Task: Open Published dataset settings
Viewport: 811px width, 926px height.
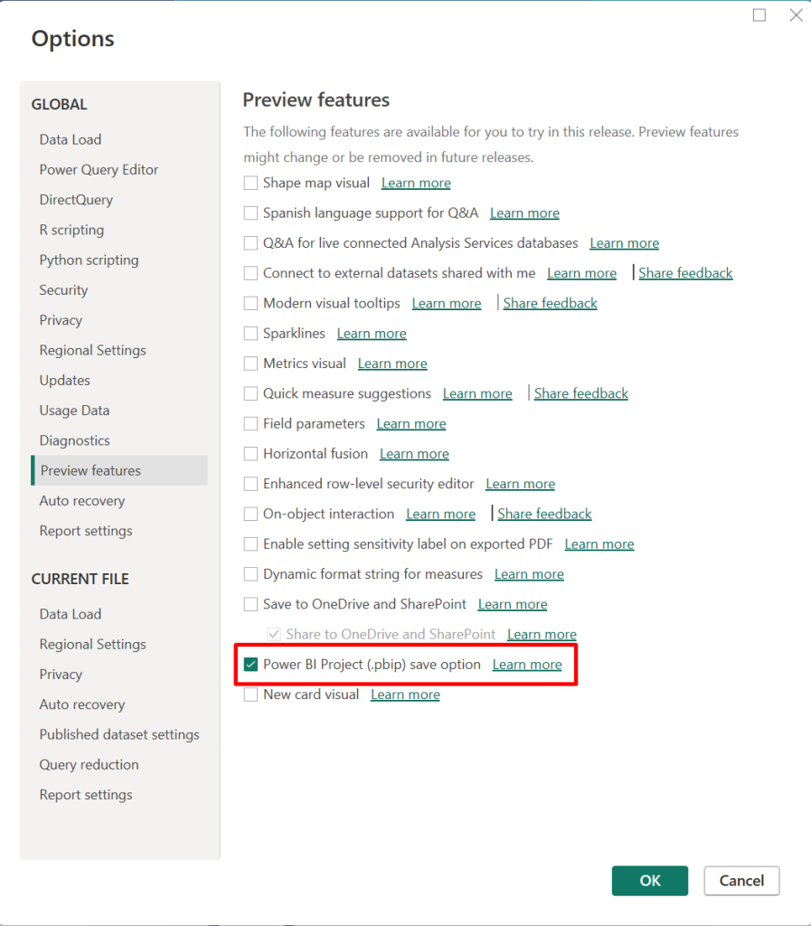Action: (x=119, y=734)
